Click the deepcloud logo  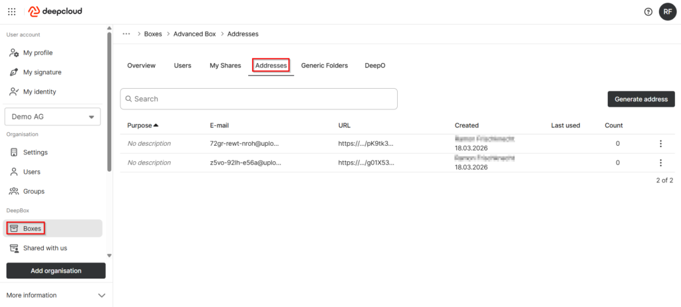click(x=56, y=11)
